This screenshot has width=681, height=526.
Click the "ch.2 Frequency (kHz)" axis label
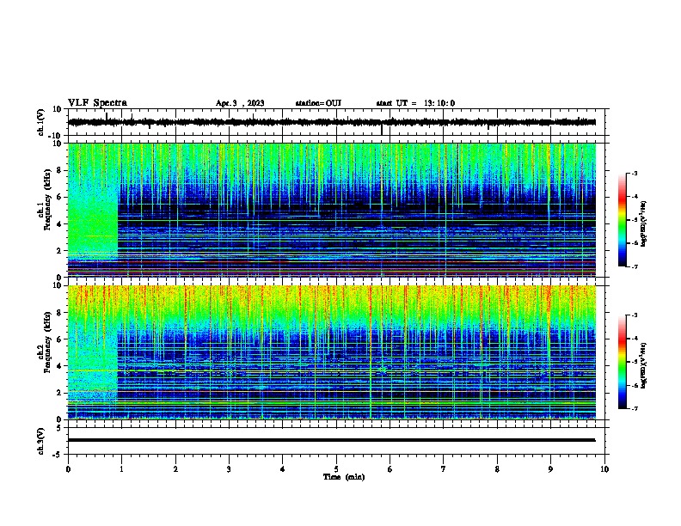45,342
